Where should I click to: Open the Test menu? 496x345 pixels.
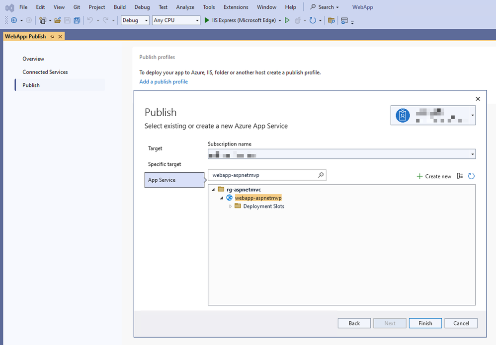click(163, 7)
